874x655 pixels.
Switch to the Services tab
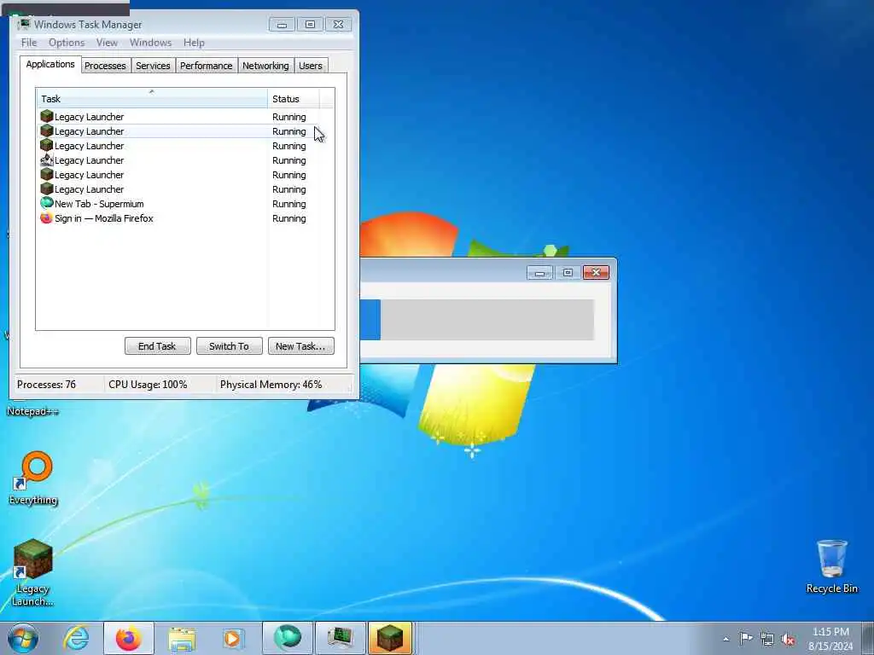(x=153, y=66)
